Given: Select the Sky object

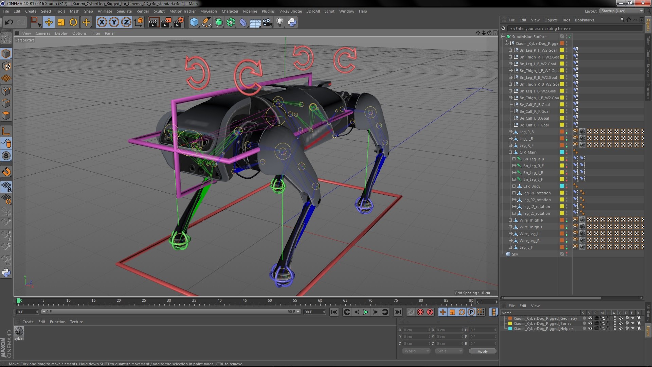Looking at the screenshot, I should coord(515,254).
